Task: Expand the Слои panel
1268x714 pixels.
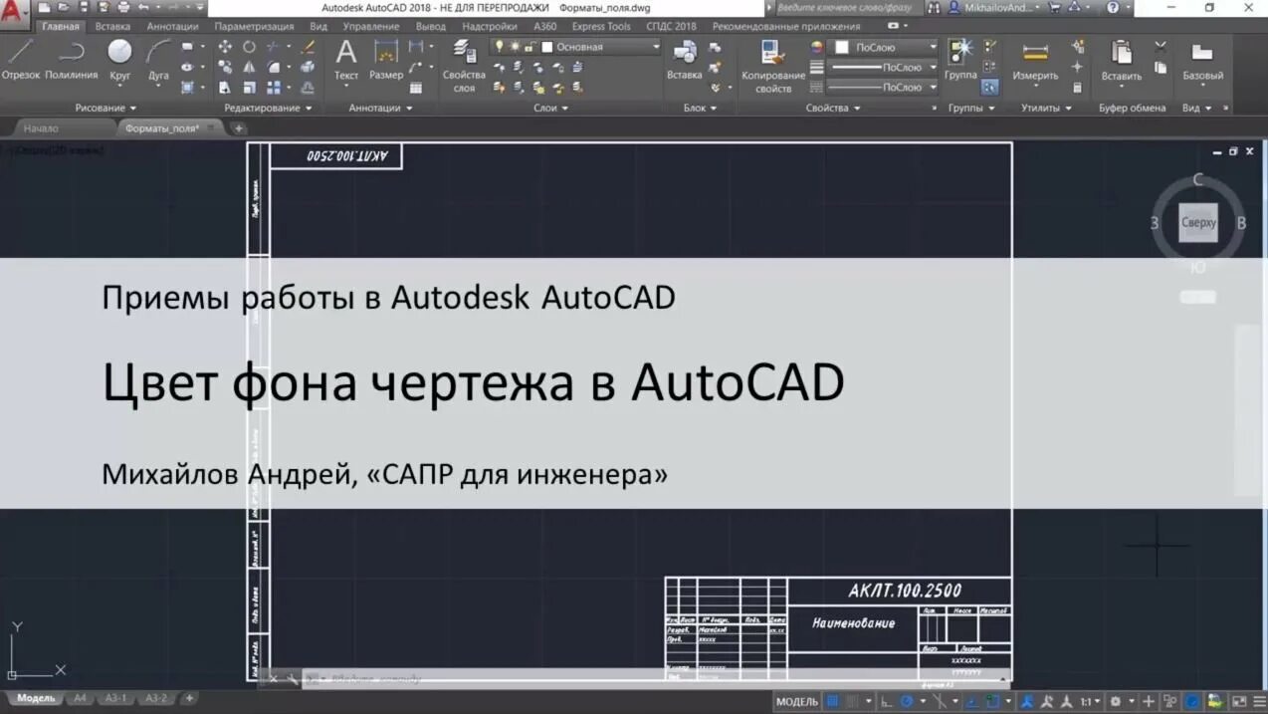Action: (x=551, y=108)
